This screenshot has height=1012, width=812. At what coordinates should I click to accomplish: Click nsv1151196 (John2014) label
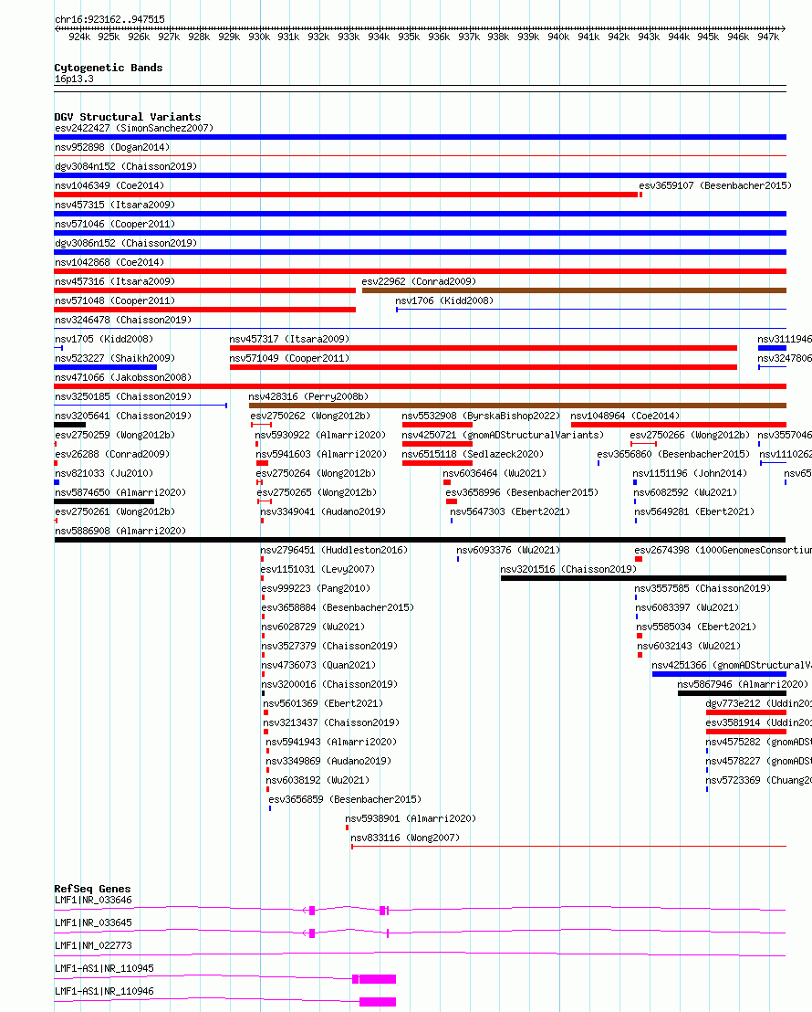tap(690, 473)
